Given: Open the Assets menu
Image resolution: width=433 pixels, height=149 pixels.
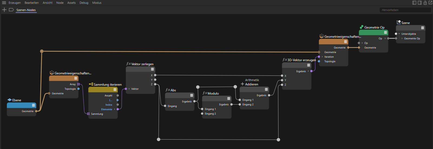Looking at the screenshot, I should (x=71, y=3).
